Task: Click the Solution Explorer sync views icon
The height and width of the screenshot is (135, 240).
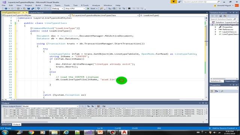Action: [x=225, y=16]
